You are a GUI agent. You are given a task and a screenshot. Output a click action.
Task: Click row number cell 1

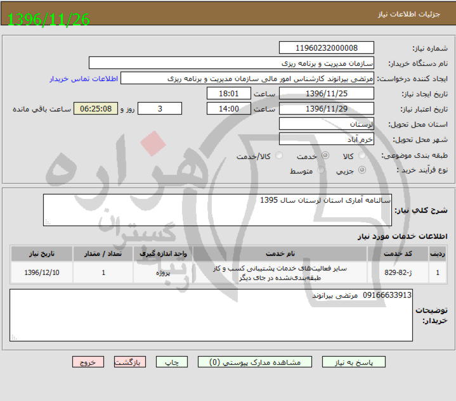click(438, 272)
